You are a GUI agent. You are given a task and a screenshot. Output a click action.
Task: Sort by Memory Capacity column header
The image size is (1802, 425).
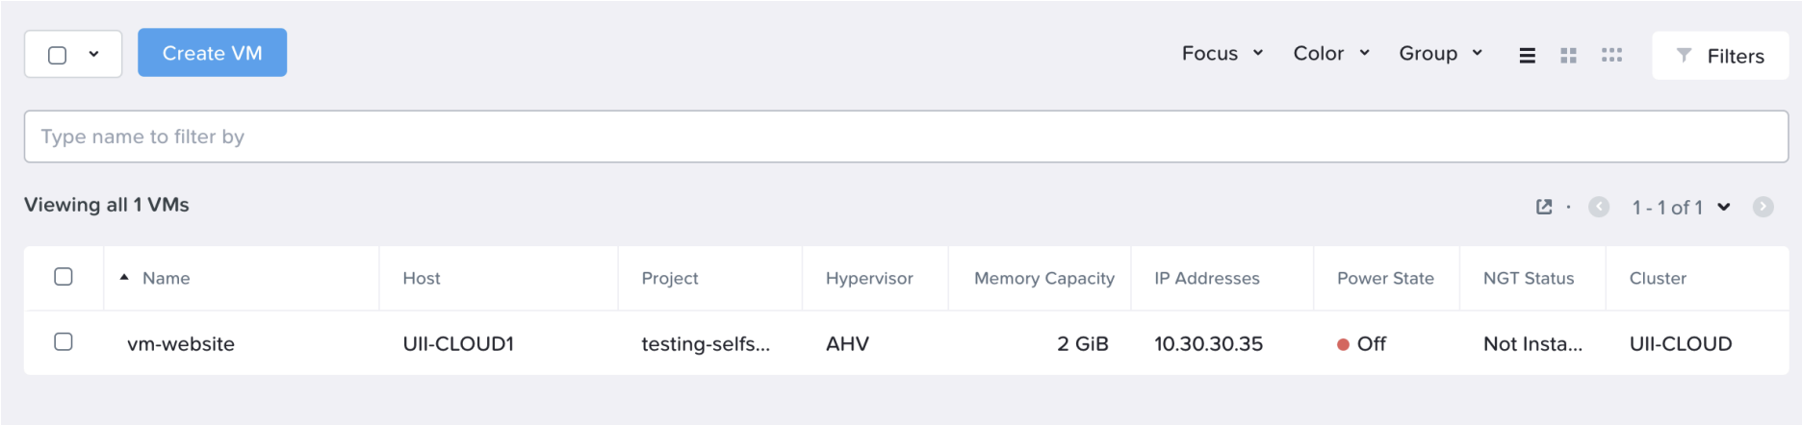point(1043,278)
